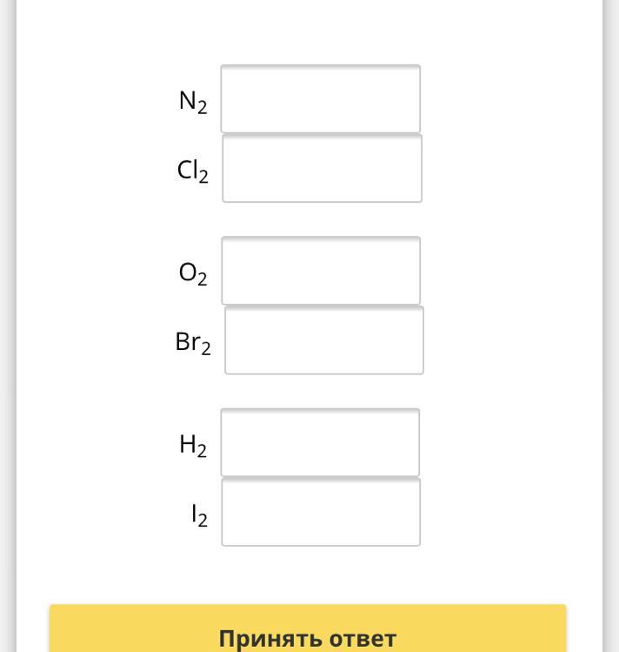
Task: Activate the H2 input field
Action: pyautogui.click(x=320, y=442)
